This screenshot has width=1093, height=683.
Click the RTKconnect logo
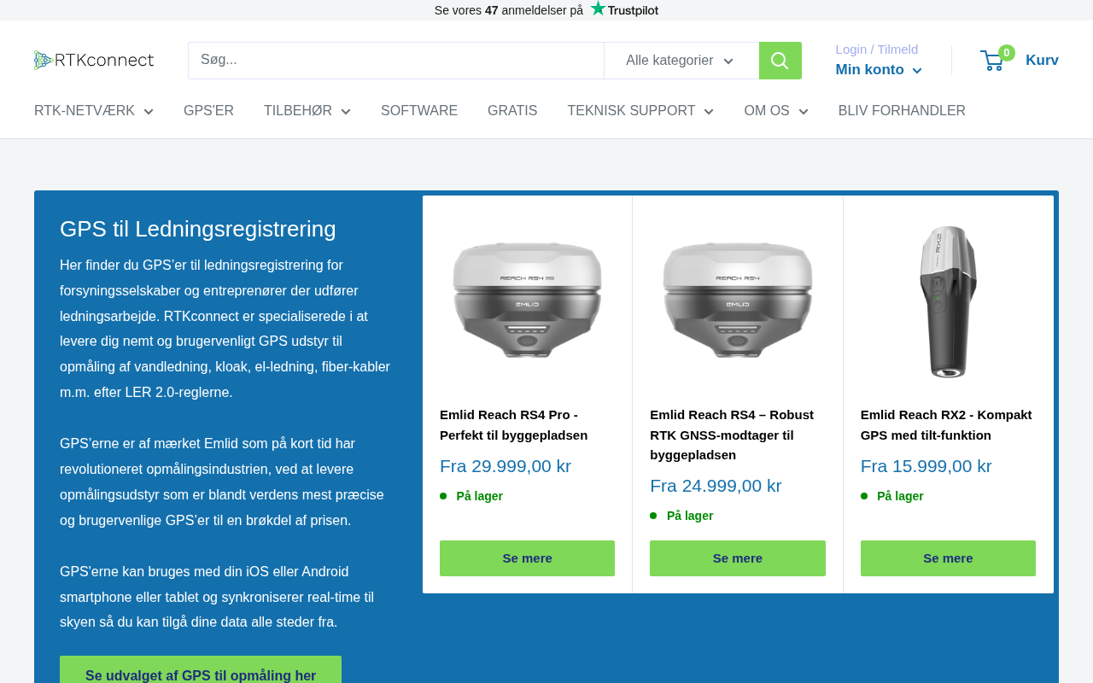tap(94, 60)
